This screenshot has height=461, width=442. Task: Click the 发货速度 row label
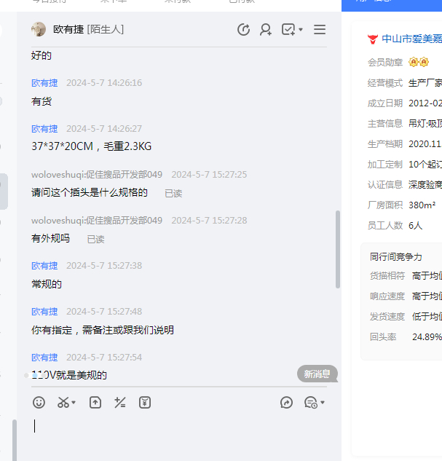387,317
